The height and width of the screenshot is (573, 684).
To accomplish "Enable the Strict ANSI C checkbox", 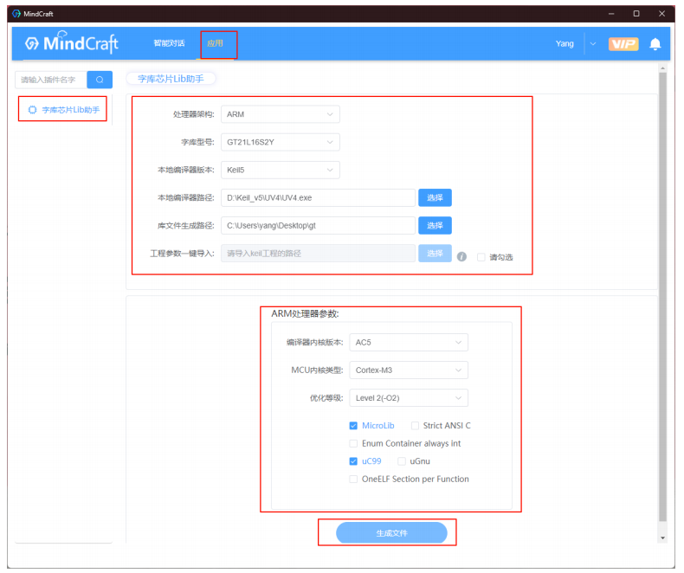I will (x=415, y=426).
